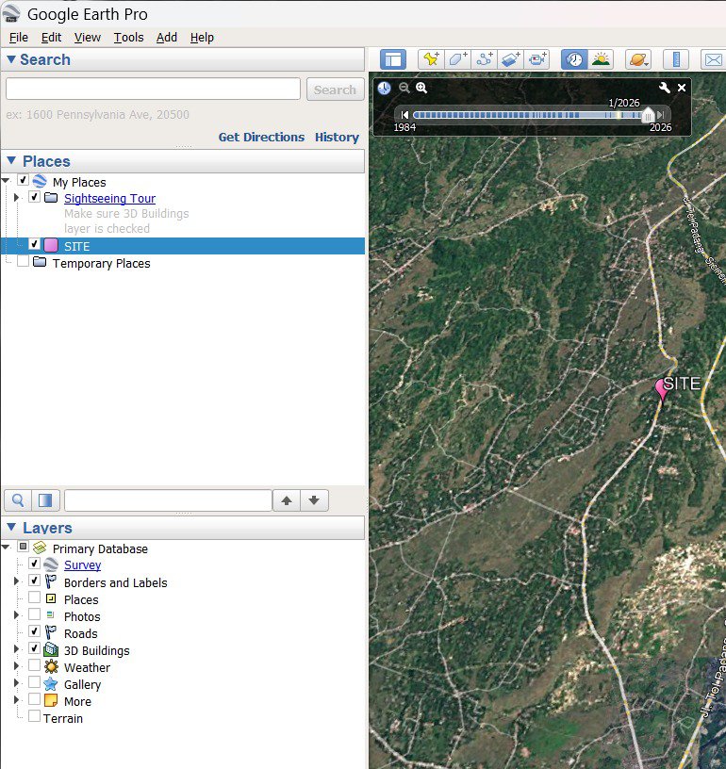Zoom in the time slider range
726x769 pixels.
click(x=421, y=88)
